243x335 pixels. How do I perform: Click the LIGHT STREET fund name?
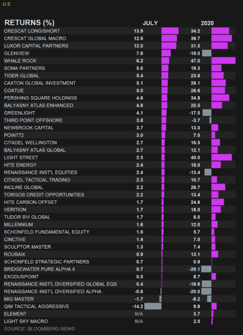click(x=21, y=157)
